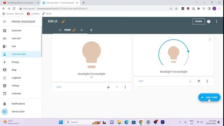
Task: Click the taskbar Search box
Action: coord(83,122)
